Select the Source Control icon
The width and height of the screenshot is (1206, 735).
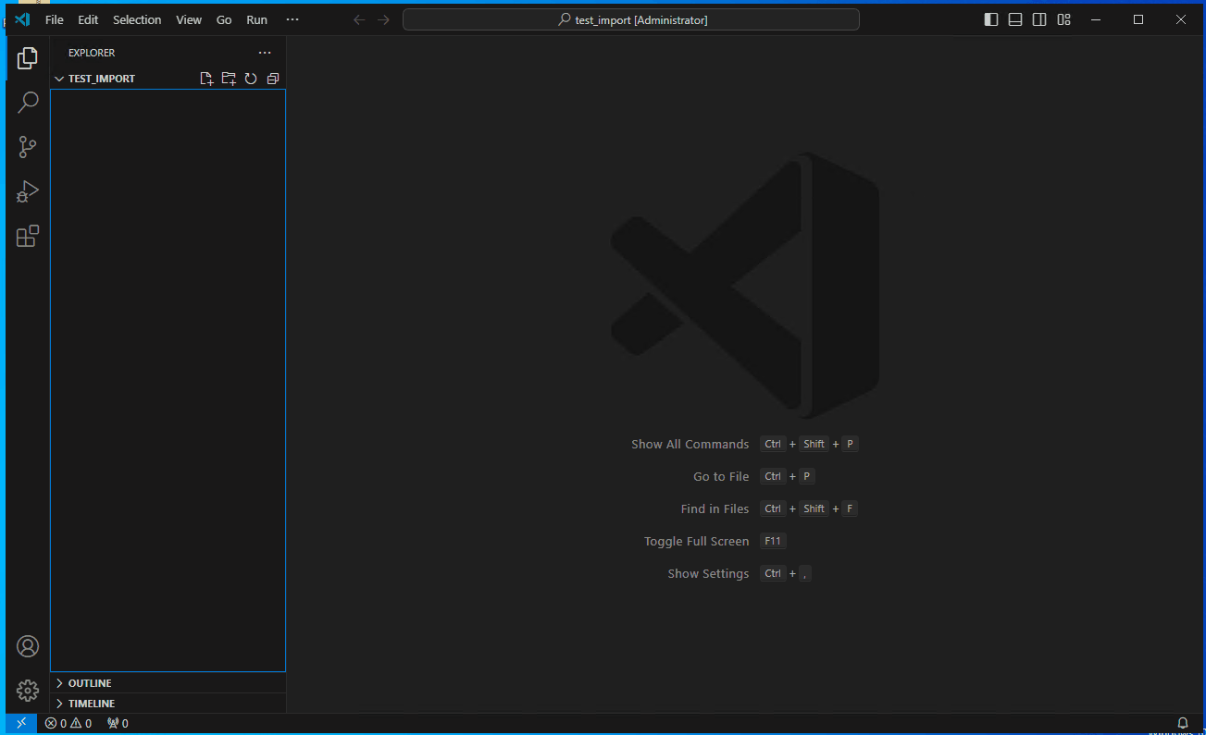click(27, 147)
